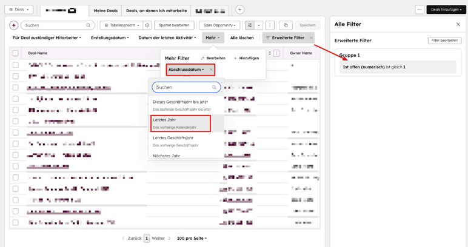Click the search field in the Abschlussdatum dropdown
Image resolution: width=468 pixels, height=247 pixels.
click(x=183, y=87)
